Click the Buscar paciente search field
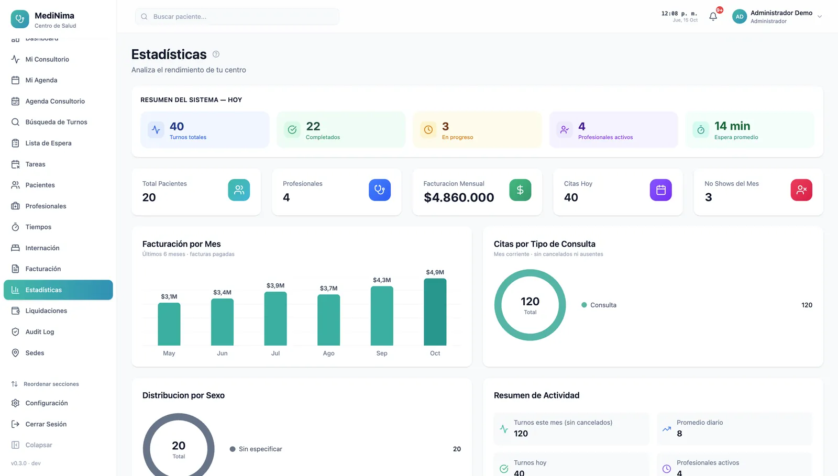The width and height of the screenshot is (838, 476). pos(237,17)
